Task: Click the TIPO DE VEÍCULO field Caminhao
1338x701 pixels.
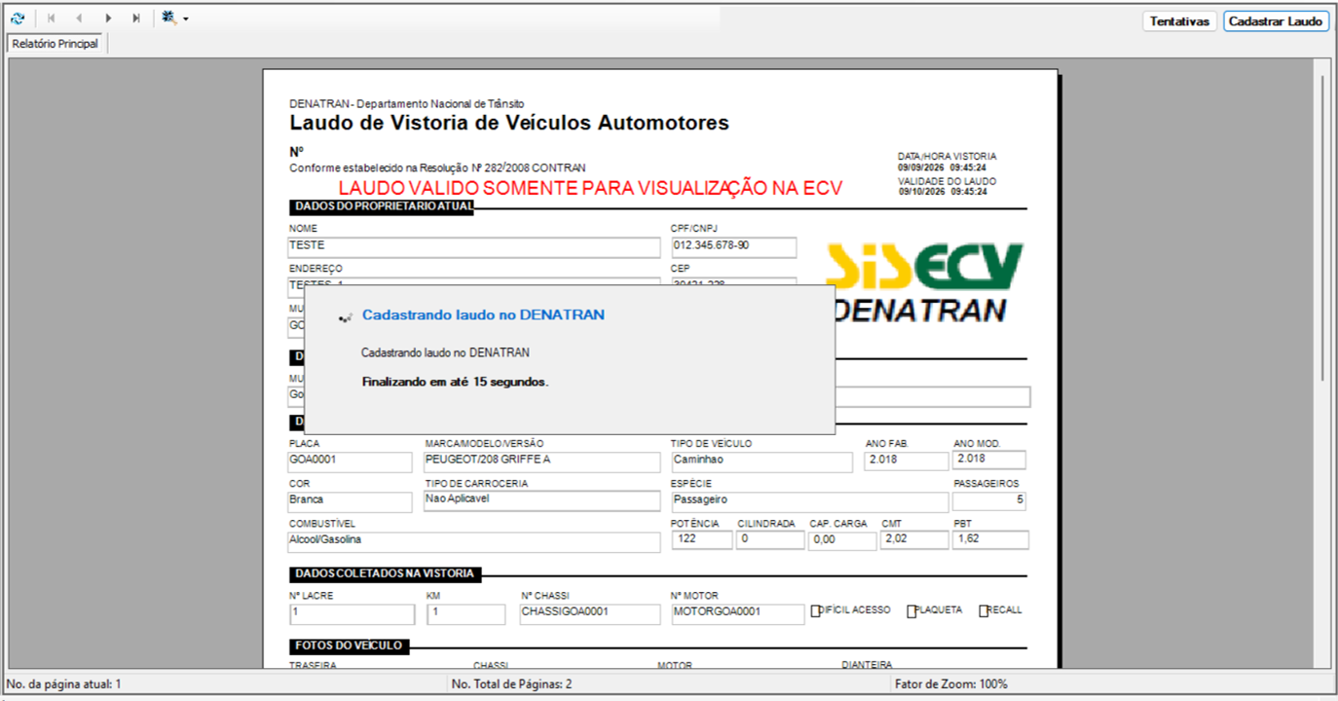Action: tap(762, 461)
